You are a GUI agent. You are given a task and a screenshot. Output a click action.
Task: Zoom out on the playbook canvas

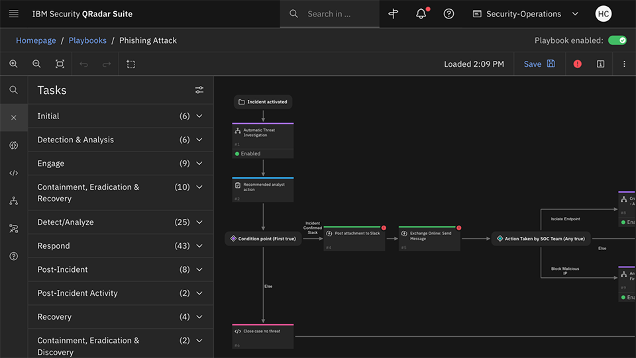[x=36, y=64]
